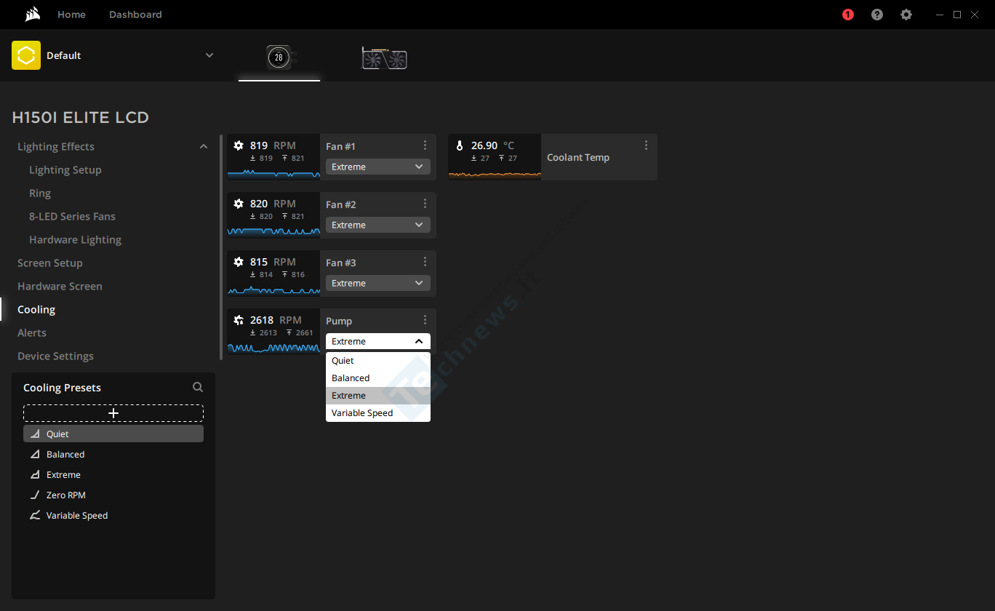Choose Balanced in Pump dropdown list
The image size is (995, 611).
click(x=378, y=378)
